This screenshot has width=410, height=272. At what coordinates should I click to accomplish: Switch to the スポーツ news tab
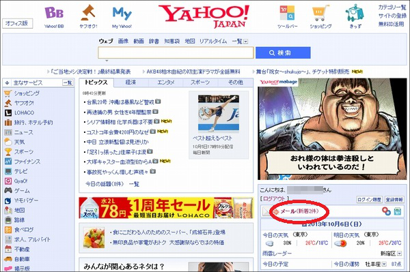[x=200, y=82]
